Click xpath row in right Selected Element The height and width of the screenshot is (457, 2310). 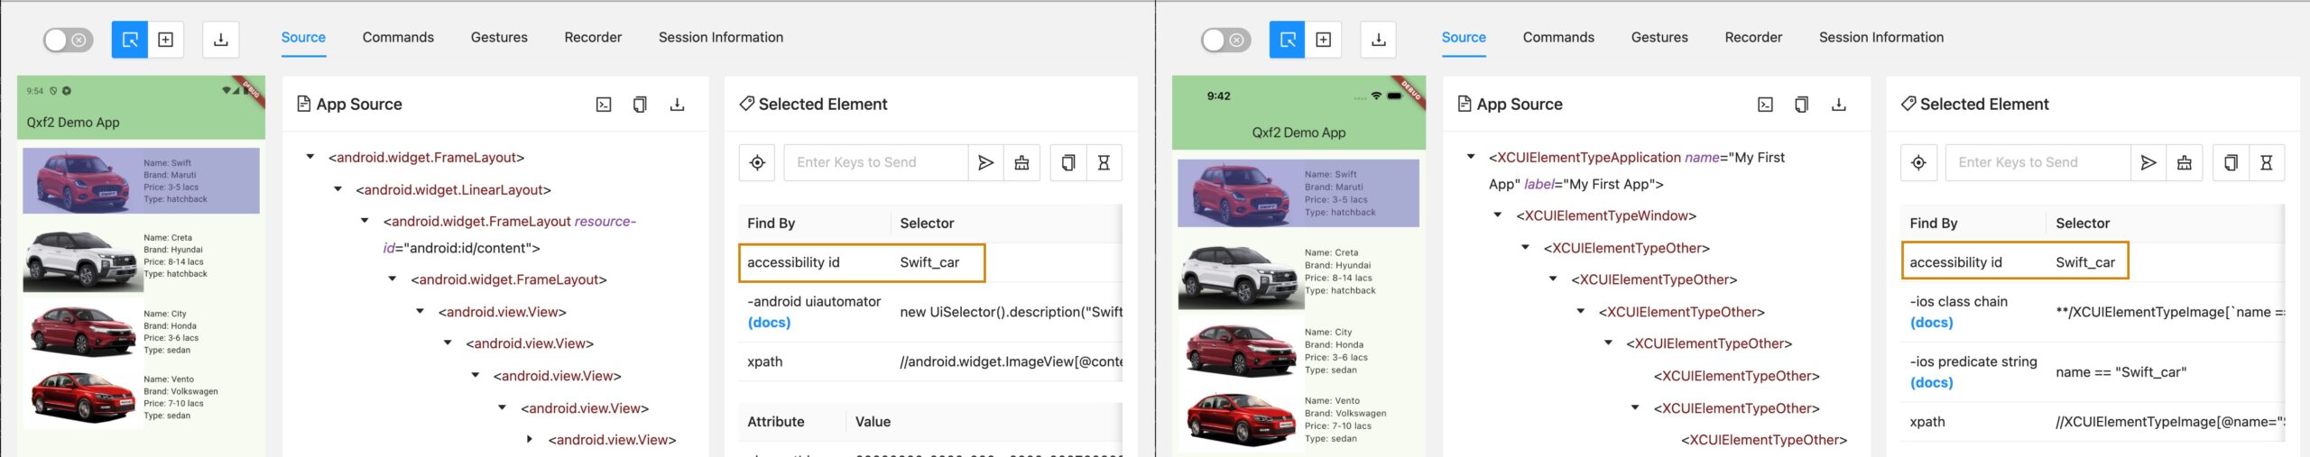coord(2093,422)
